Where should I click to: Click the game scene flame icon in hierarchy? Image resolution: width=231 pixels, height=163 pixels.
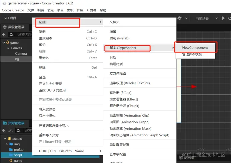pyautogui.click(x=8, y=42)
